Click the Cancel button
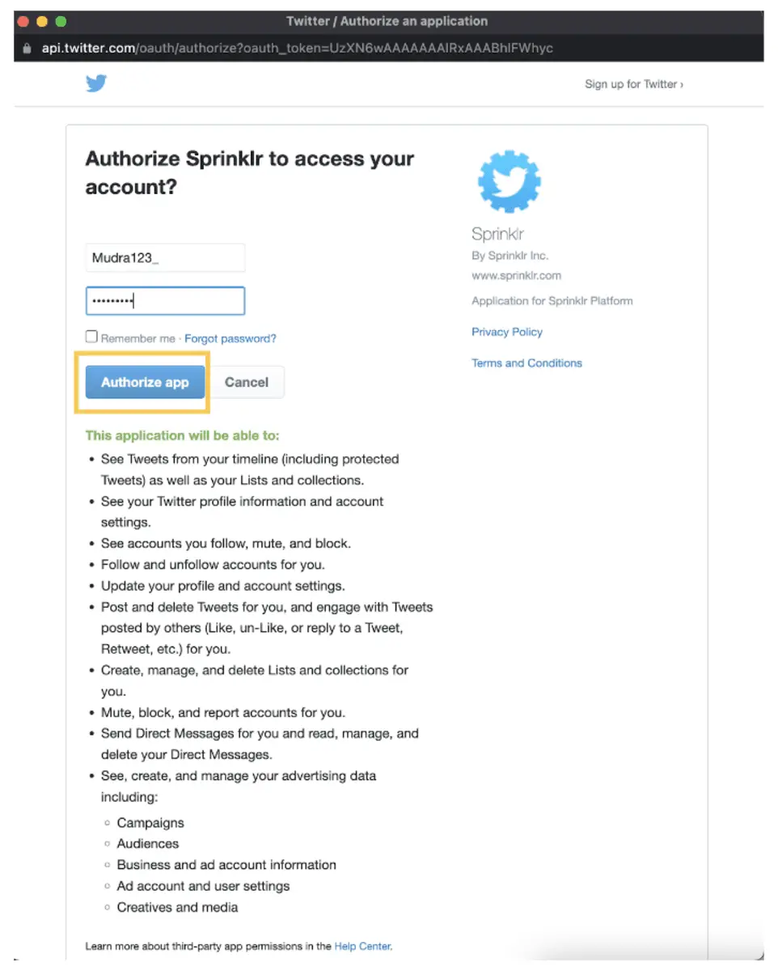The image size is (778, 971). click(x=247, y=382)
